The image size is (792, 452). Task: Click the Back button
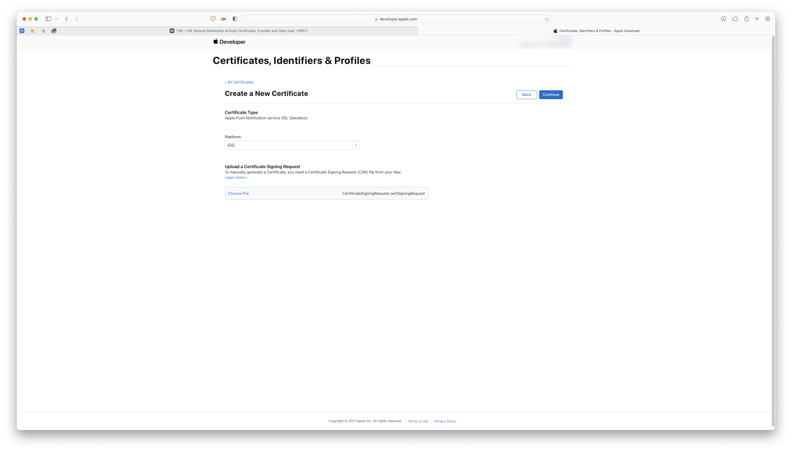526,95
